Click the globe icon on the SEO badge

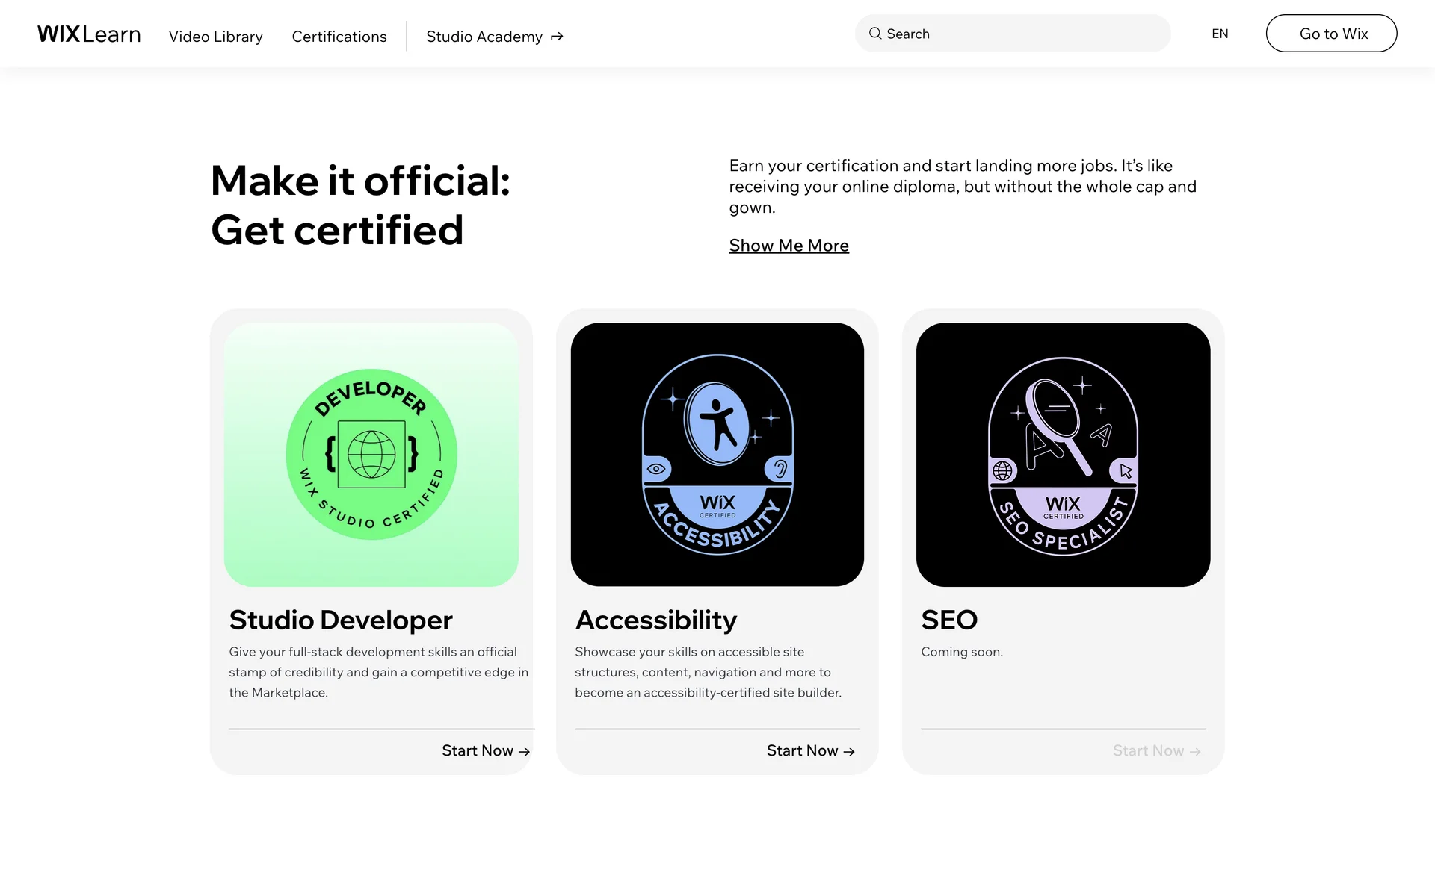click(1002, 470)
